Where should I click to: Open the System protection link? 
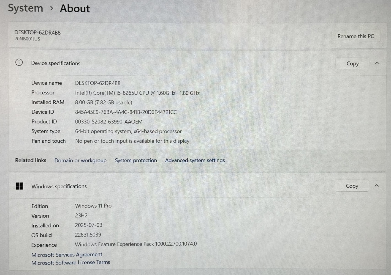coord(136,160)
